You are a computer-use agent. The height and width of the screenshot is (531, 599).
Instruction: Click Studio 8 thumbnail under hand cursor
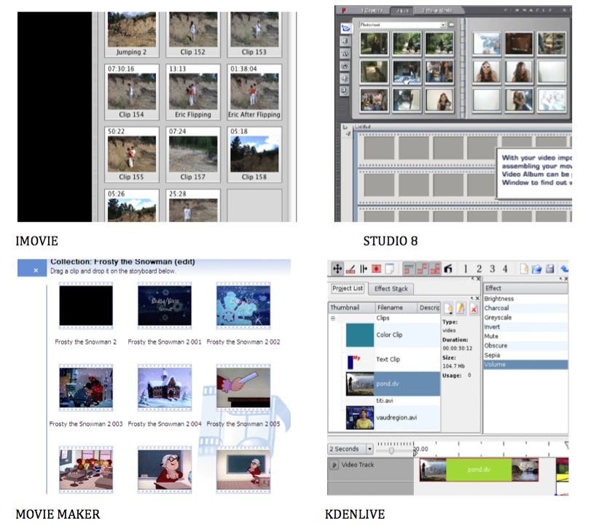click(x=407, y=72)
